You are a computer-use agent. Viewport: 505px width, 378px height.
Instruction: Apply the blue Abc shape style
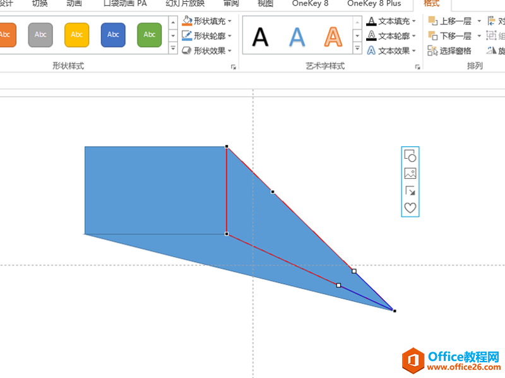coord(113,35)
